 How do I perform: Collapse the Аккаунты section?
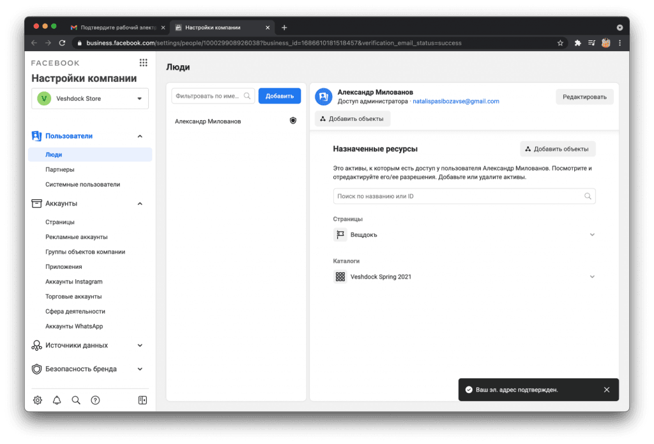coord(140,204)
